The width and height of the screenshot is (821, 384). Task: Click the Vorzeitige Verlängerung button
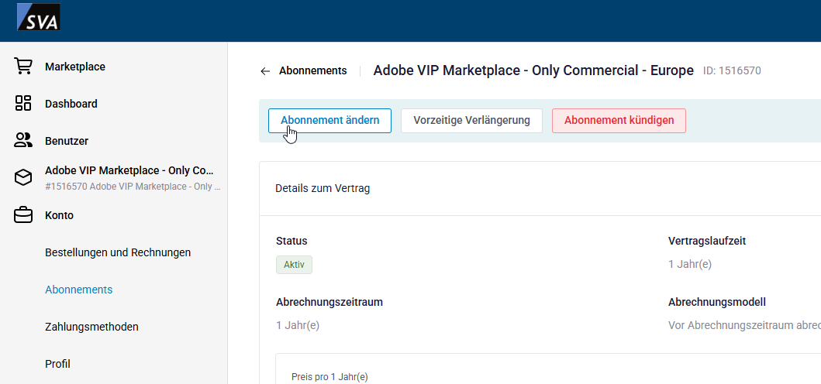(x=472, y=121)
